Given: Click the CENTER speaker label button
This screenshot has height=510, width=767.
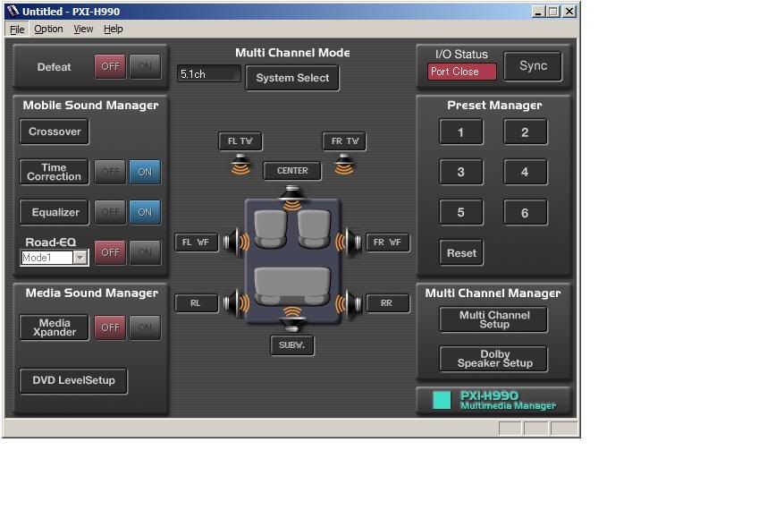Looking at the screenshot, I should [x=292, y=171].
